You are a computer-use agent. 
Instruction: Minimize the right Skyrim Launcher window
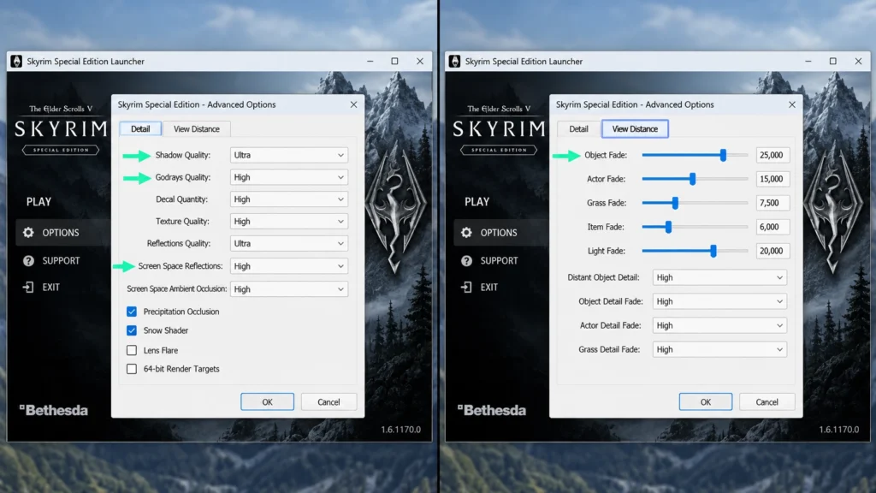coord(808,62)
